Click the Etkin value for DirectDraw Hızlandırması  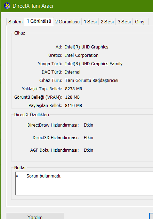coord(88,125)
